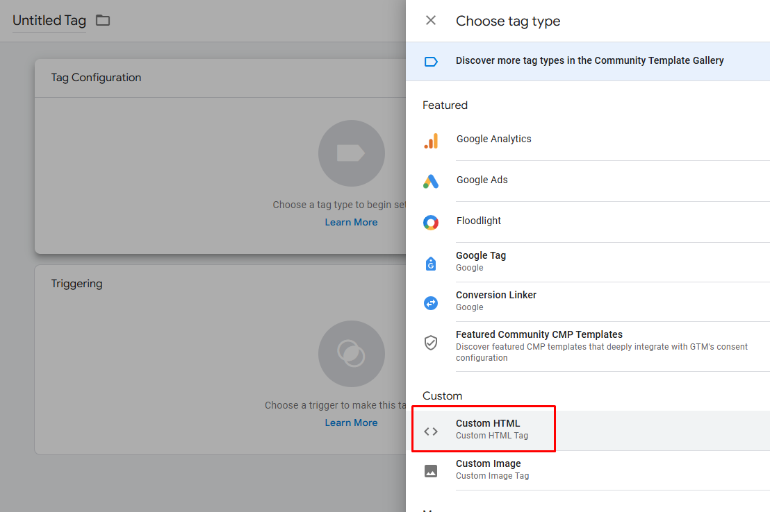Open the Community Template Gallery banner
This screenshot has width=770, height=512.
tap(589, 61)
